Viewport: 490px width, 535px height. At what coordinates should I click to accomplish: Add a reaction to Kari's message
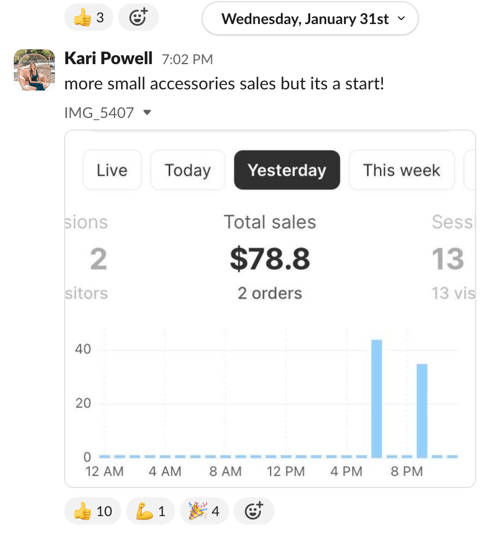click(x=254, y=511)
